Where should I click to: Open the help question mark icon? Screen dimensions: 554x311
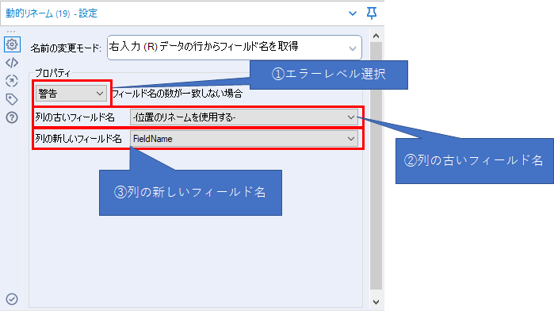[12, 117]
